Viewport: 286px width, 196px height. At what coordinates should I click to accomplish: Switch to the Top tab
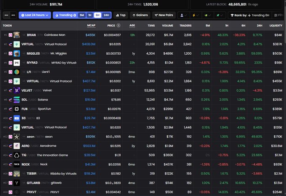click(x=121, y=15)
